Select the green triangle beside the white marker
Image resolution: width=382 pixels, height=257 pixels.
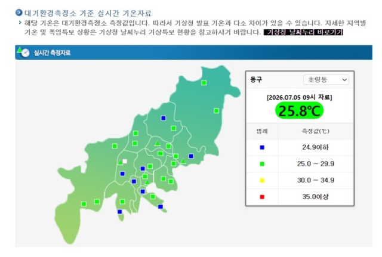click(x=121, y=162)
